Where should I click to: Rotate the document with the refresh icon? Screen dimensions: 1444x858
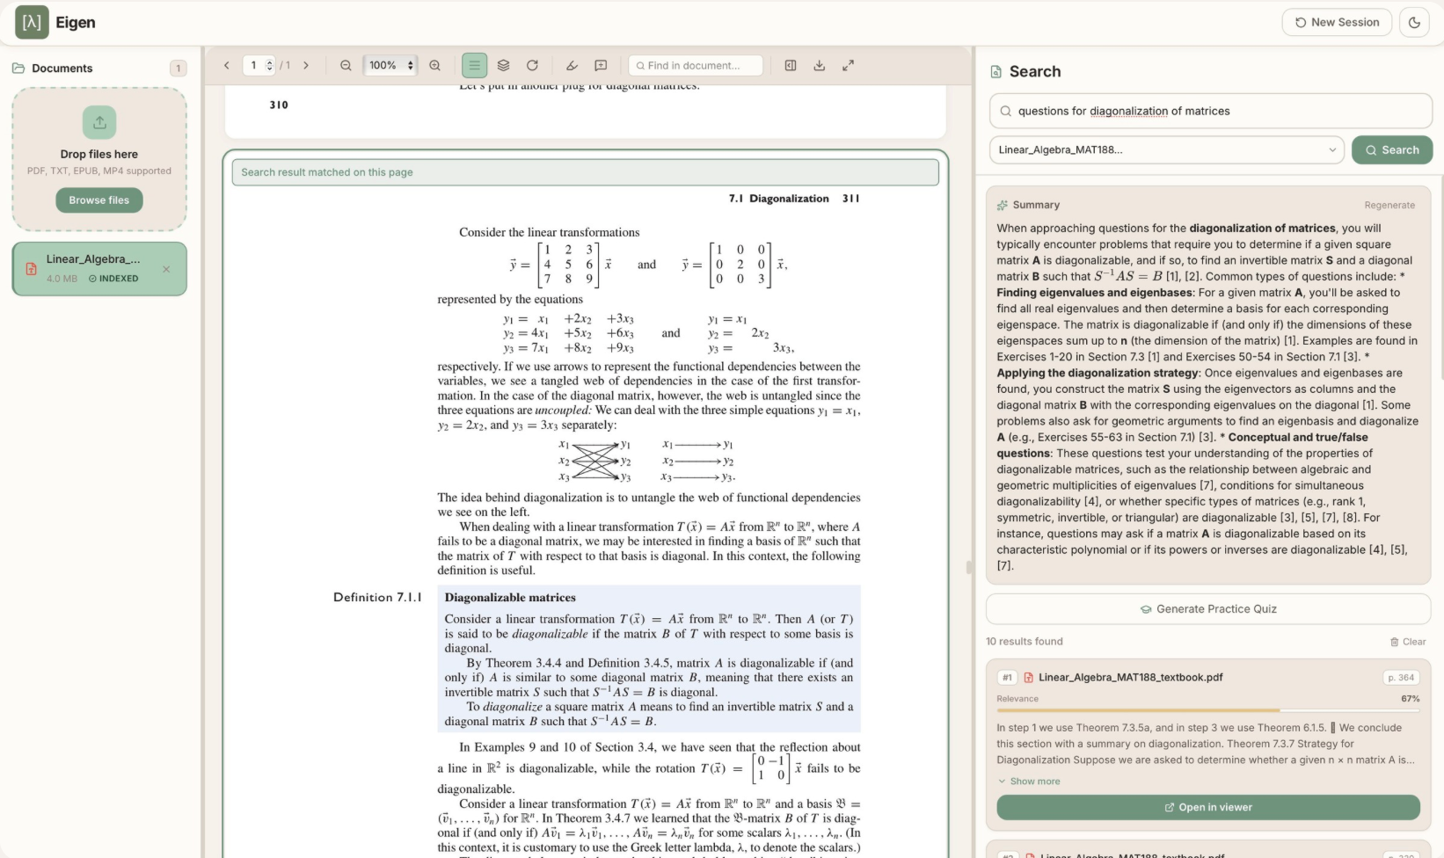coord(532,65)
